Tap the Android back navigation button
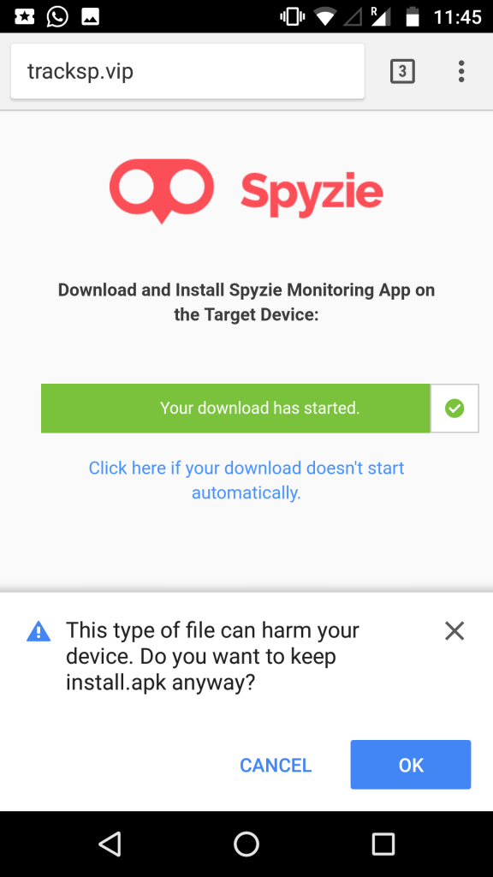Image resolution: width=493 pixels, height=877 pixels. click(x=110, y=844)
